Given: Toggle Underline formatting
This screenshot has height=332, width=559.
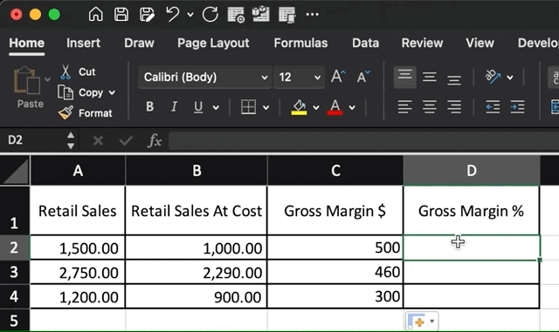Looking at the screenshot, I should pyautogui.click(x=198, y=107).
